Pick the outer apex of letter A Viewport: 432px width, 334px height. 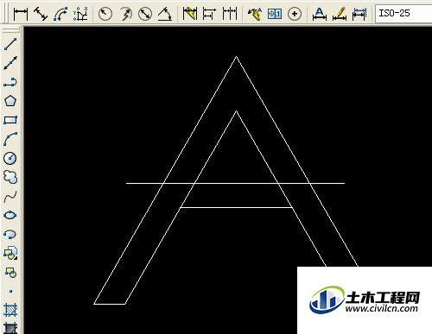click(x=236, y=57)
